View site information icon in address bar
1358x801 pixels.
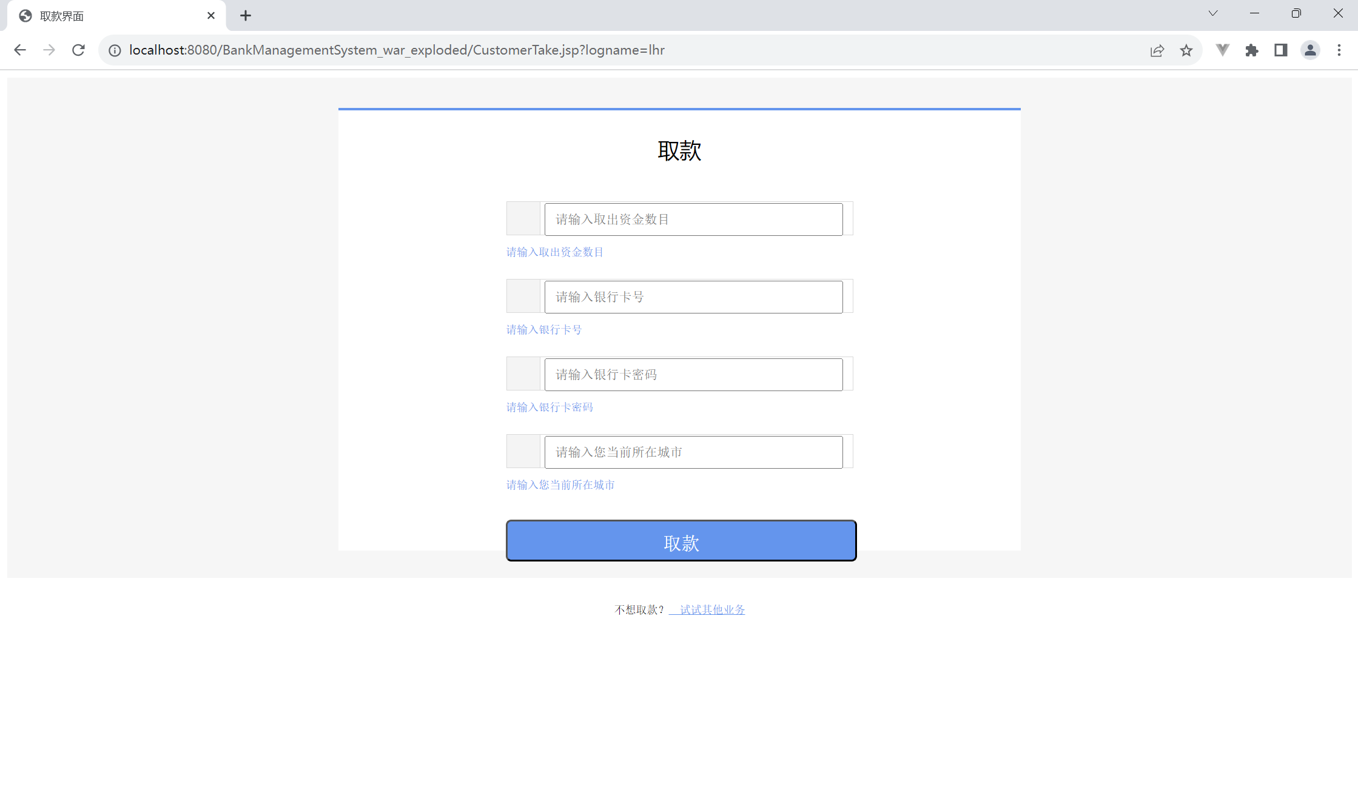115,50
